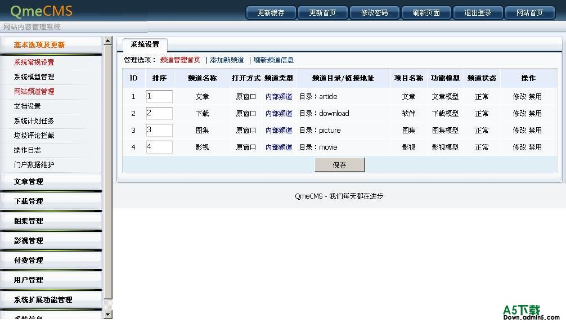This screenshot has width=566, height=323.
Task: Click the sort order field for 文章
Action: point(159,97)
